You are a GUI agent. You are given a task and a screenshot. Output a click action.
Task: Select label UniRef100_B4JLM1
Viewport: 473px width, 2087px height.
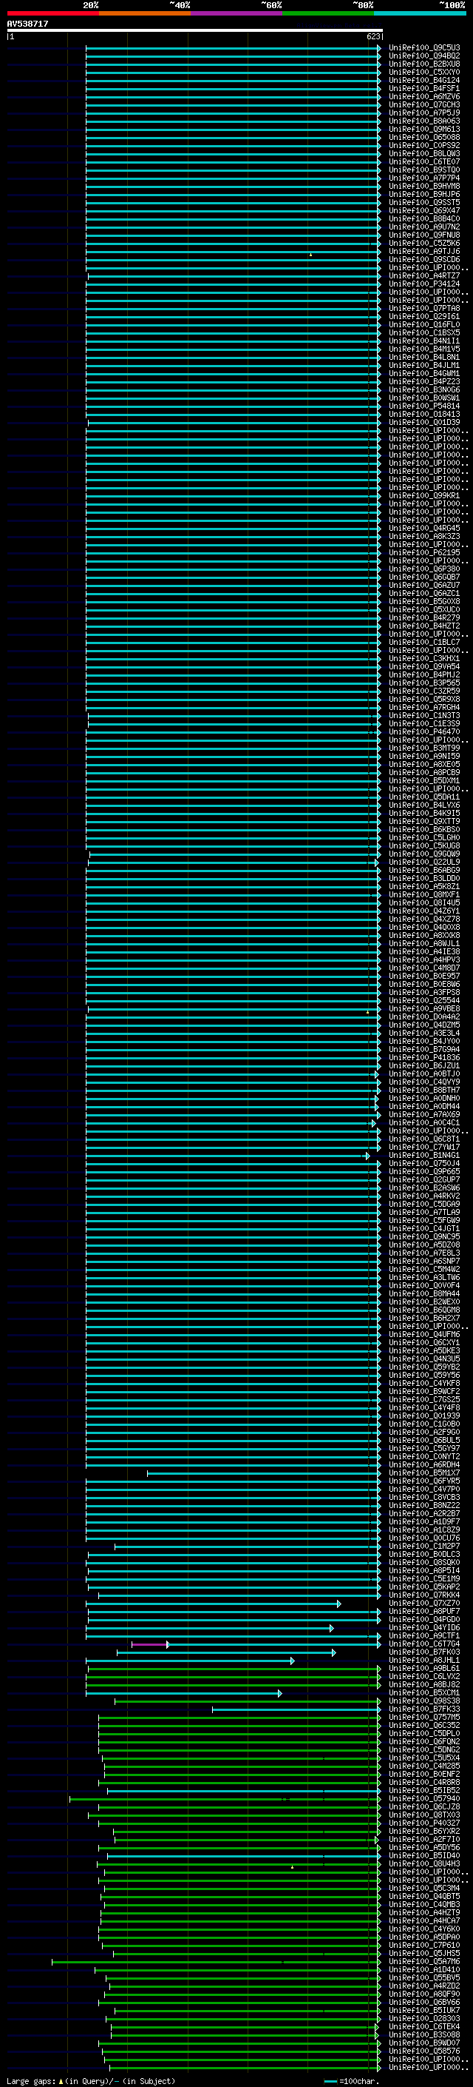pyautogui.click(x=423, y=366)
